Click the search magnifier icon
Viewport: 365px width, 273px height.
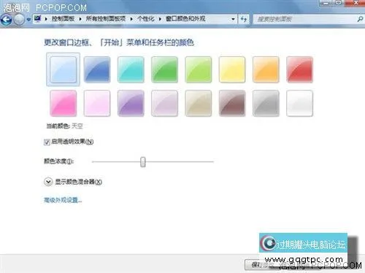click(x=360, y=19)
